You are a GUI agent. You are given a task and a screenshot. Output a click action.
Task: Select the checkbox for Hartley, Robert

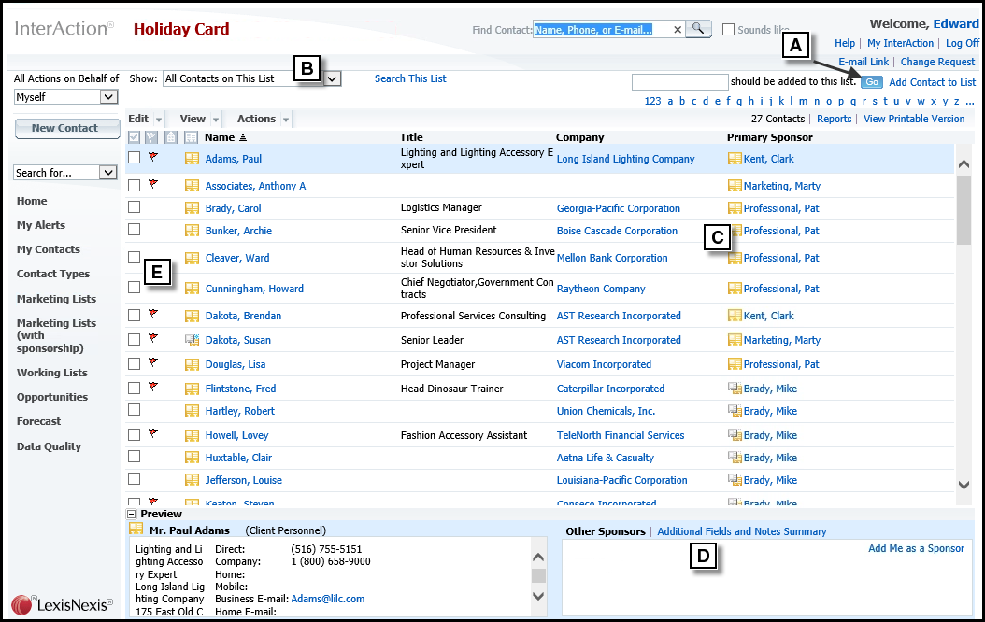click(134, 410)
